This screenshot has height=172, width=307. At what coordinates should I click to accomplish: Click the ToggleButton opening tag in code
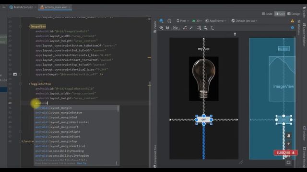pos(40,84)
